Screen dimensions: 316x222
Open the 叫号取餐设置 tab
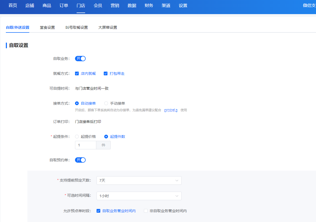click(x=77, y=27)
